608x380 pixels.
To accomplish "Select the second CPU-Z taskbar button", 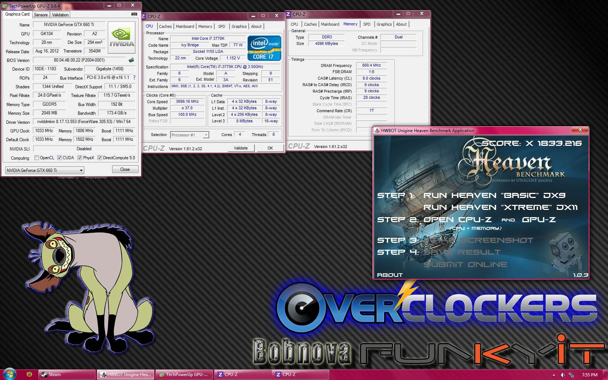I will click(300, 375).
